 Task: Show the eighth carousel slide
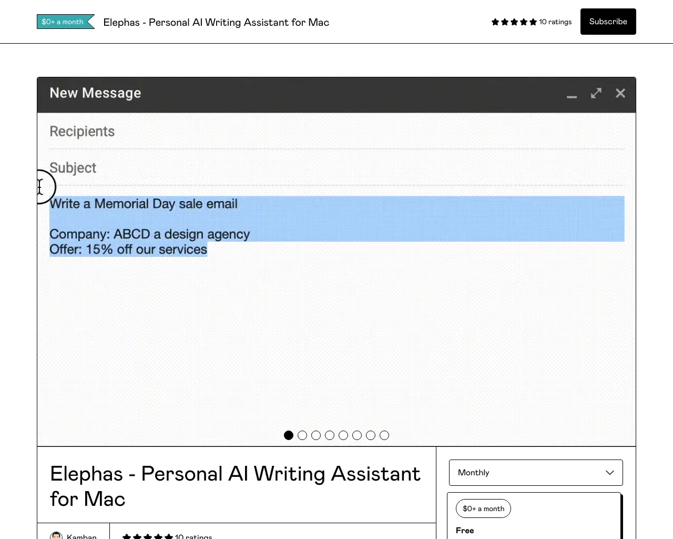[384, 435]
